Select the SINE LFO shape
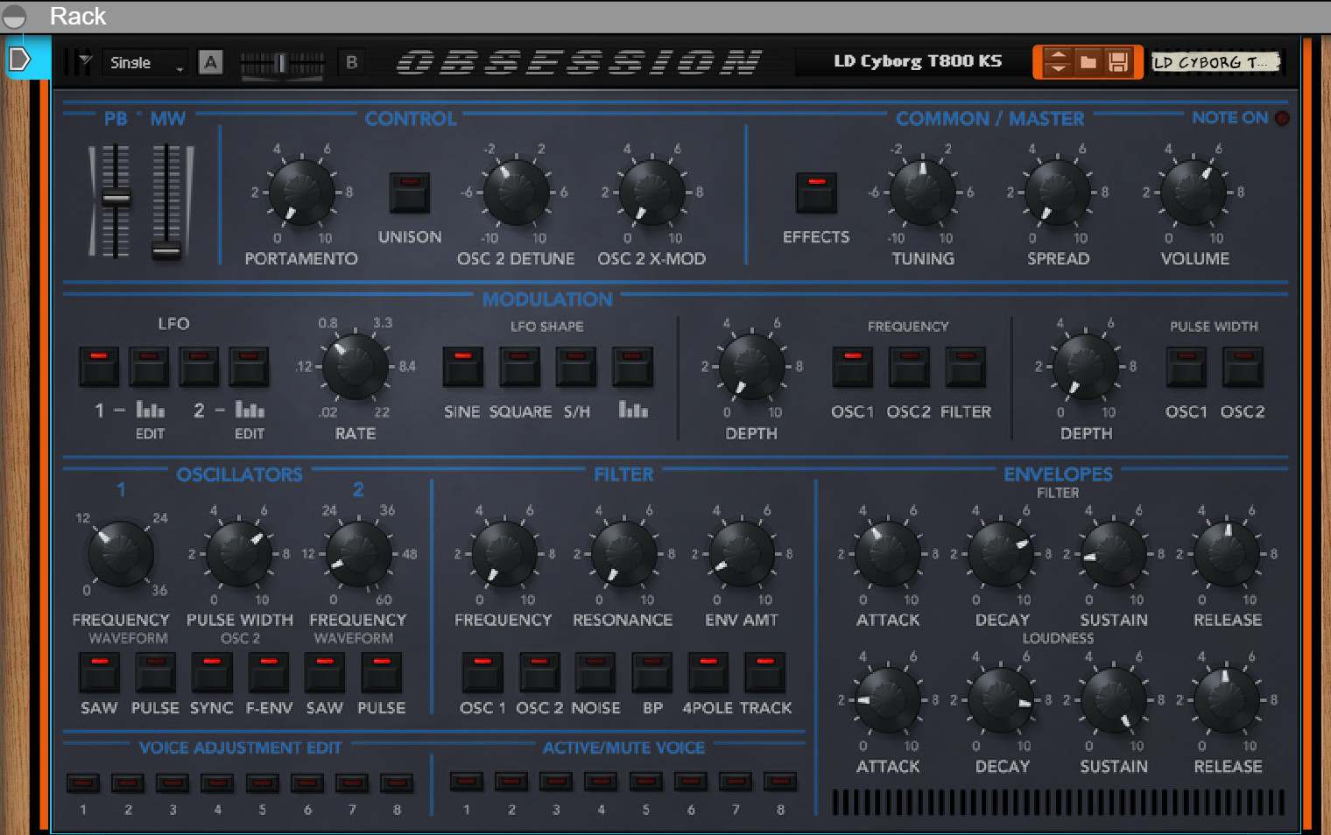 462,367
